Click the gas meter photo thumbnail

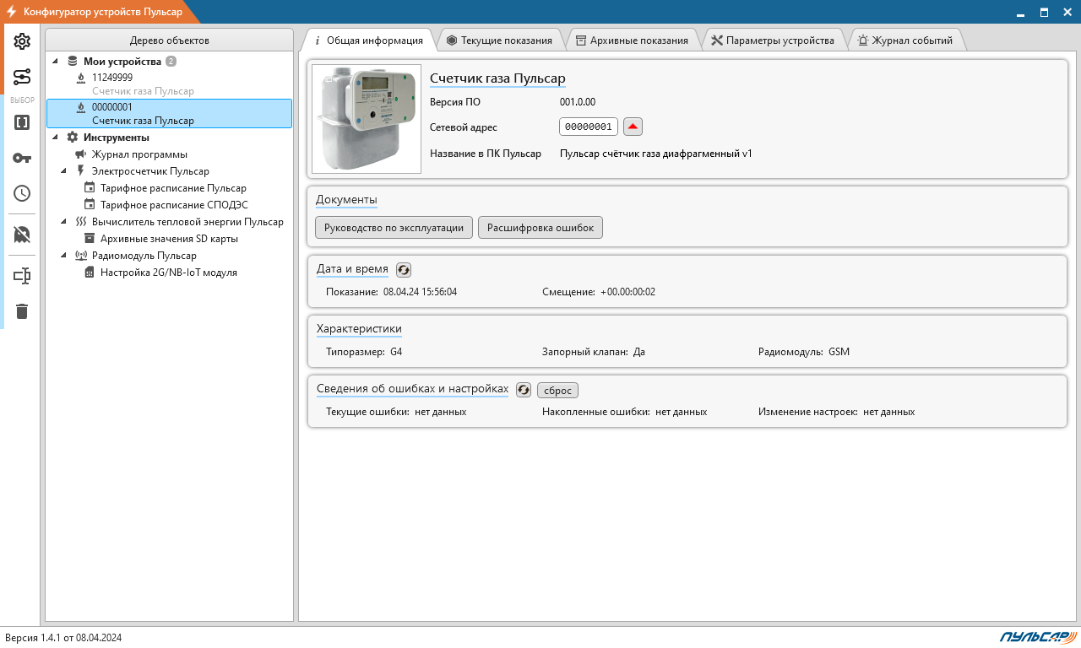coord(367,119)
